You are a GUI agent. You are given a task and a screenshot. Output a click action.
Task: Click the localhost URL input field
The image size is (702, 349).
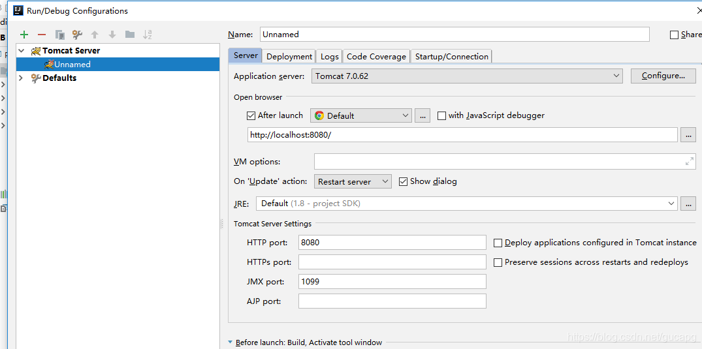462,134
